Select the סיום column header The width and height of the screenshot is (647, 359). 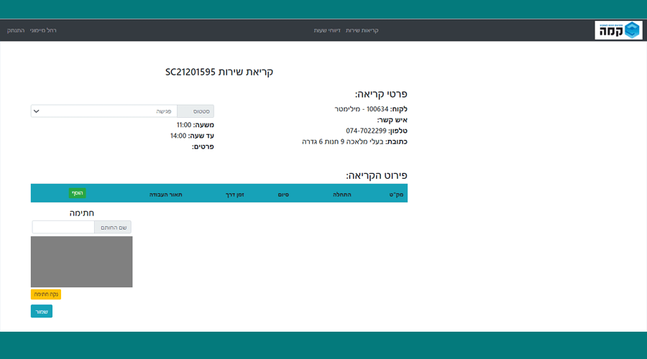tap(283, 195)
